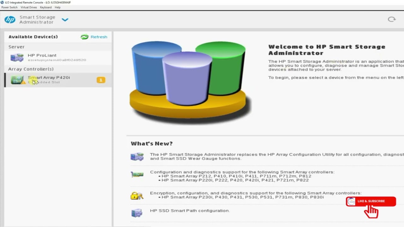Click the ezsetupsystem server name text
Image resolution: width=404 pixels, height=227 pixels.
57,60
